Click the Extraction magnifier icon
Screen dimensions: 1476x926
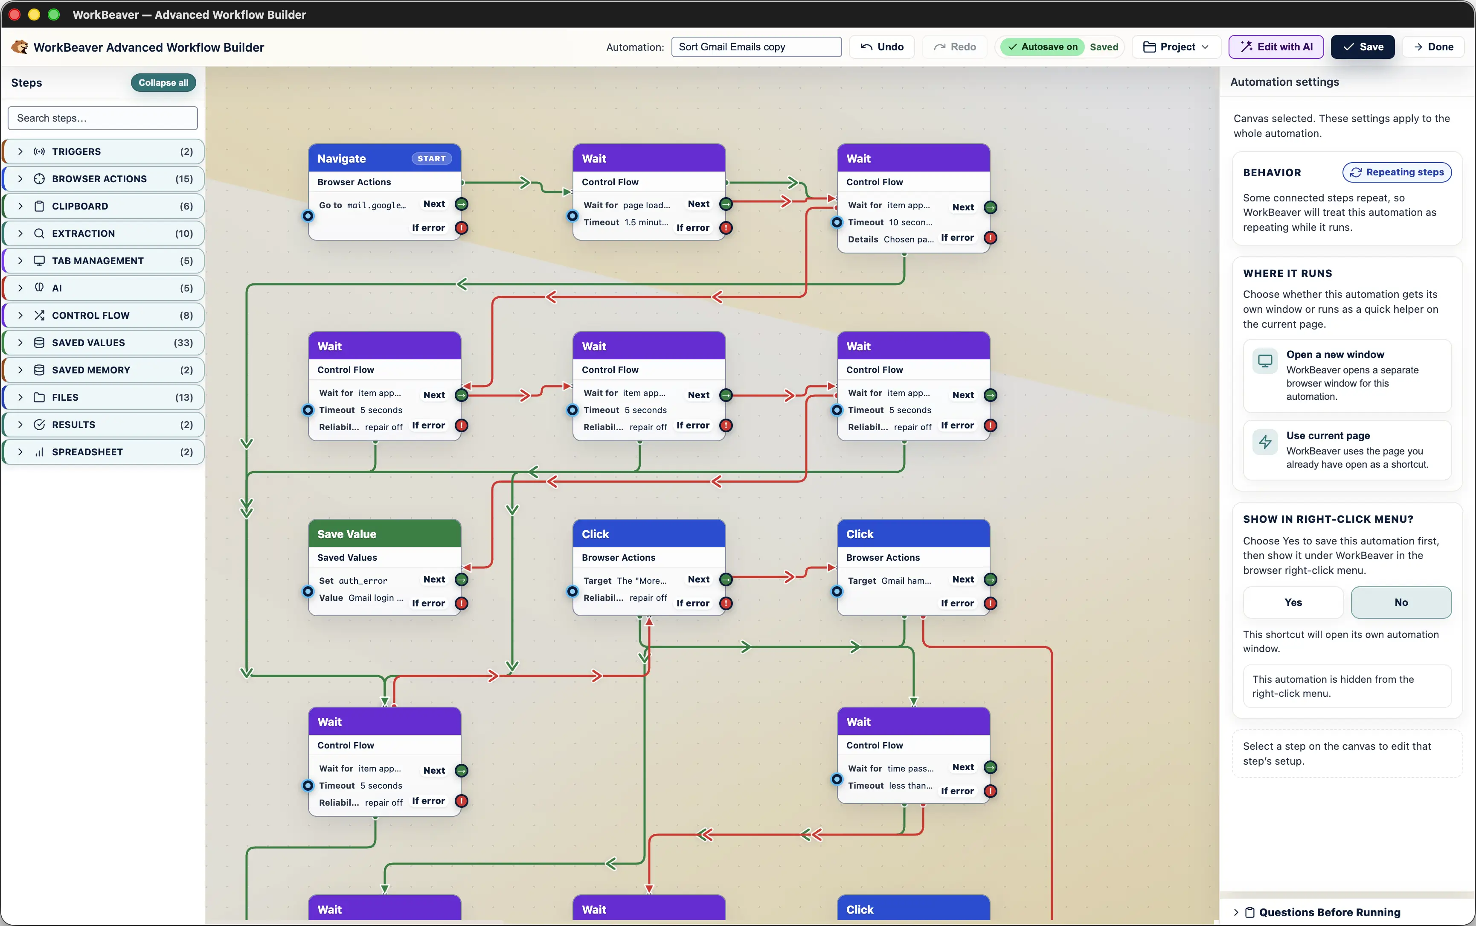(39, 233)
